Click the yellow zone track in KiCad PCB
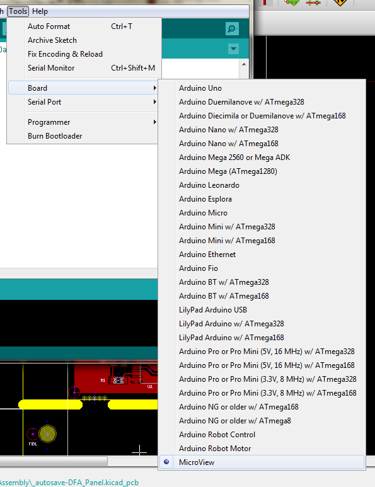The height and width of the screenshot is (487, 375). [50, 404]
